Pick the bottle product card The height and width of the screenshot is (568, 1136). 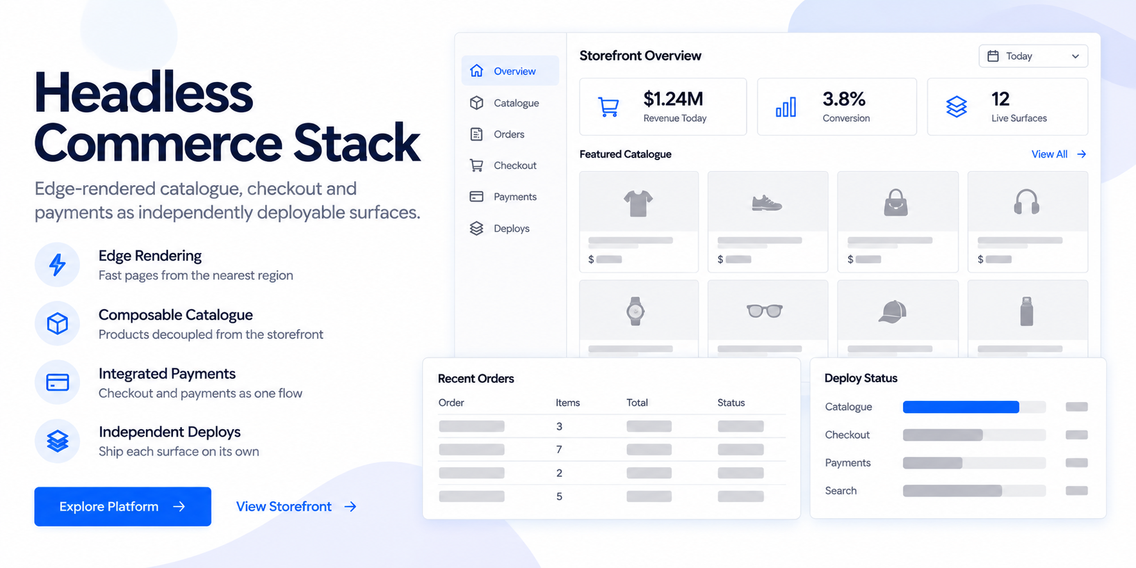(1028, 318)
